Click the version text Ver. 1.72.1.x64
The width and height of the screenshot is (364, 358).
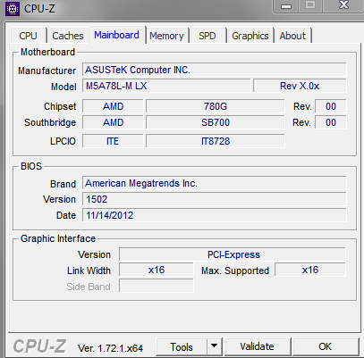click(x=110, y=348)
